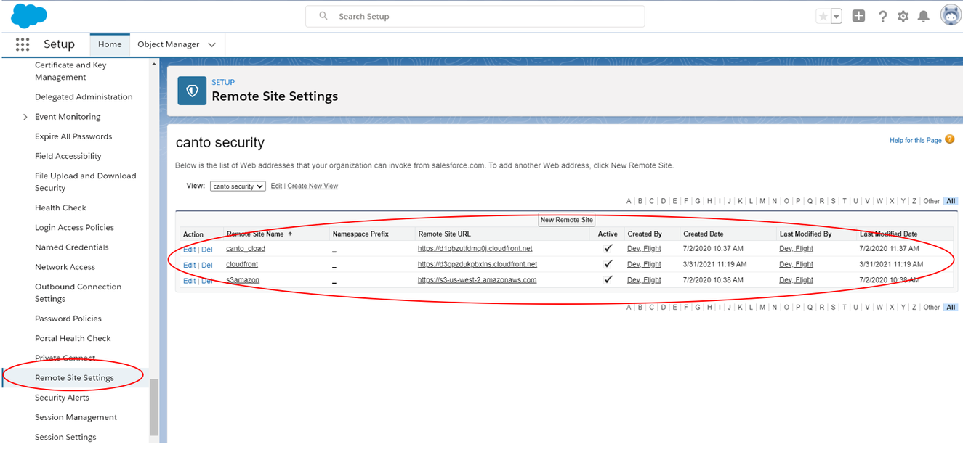Open the Favorites list dropdown arrow

coord(836,16)
